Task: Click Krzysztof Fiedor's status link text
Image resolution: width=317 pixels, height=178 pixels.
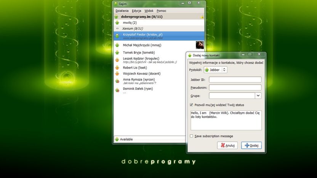Action: [x=143, y=38]
